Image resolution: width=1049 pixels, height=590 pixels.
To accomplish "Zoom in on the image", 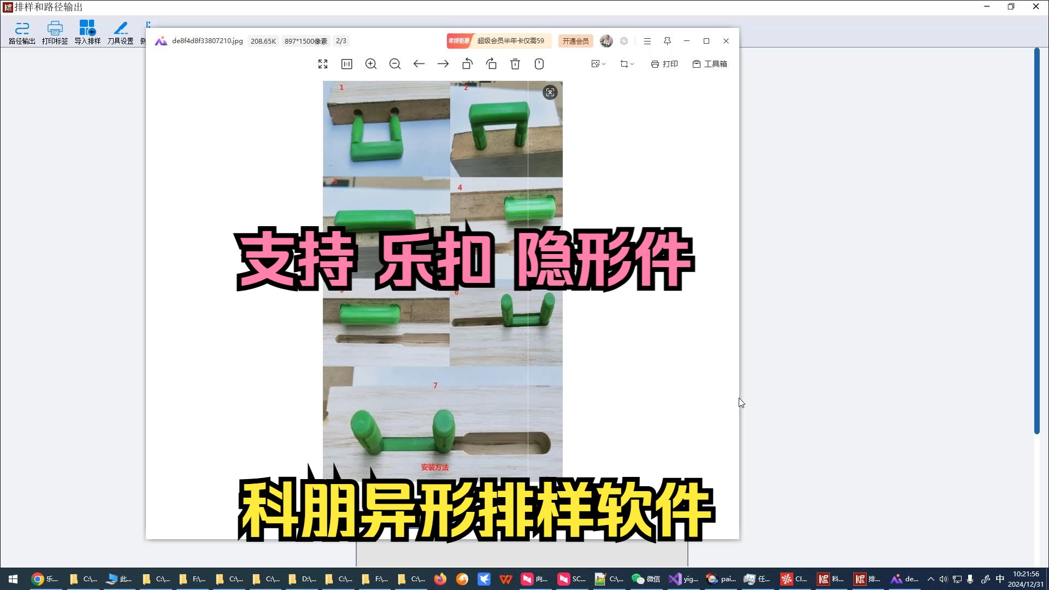I will 371,64.
